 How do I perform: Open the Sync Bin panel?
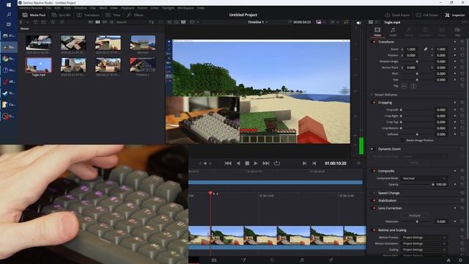[61, 15]
